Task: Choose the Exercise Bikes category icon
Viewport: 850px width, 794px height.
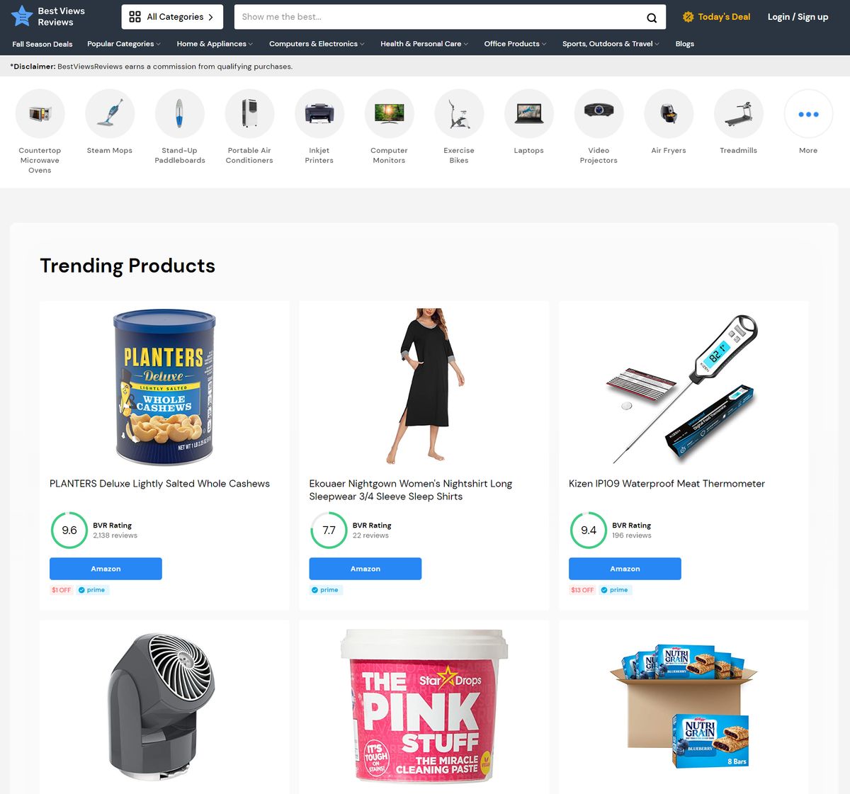Action: pos(459,113)
